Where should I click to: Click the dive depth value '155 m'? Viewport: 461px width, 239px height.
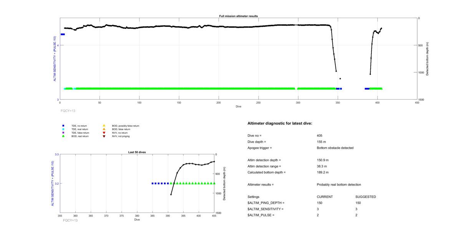tap(322, 142)
